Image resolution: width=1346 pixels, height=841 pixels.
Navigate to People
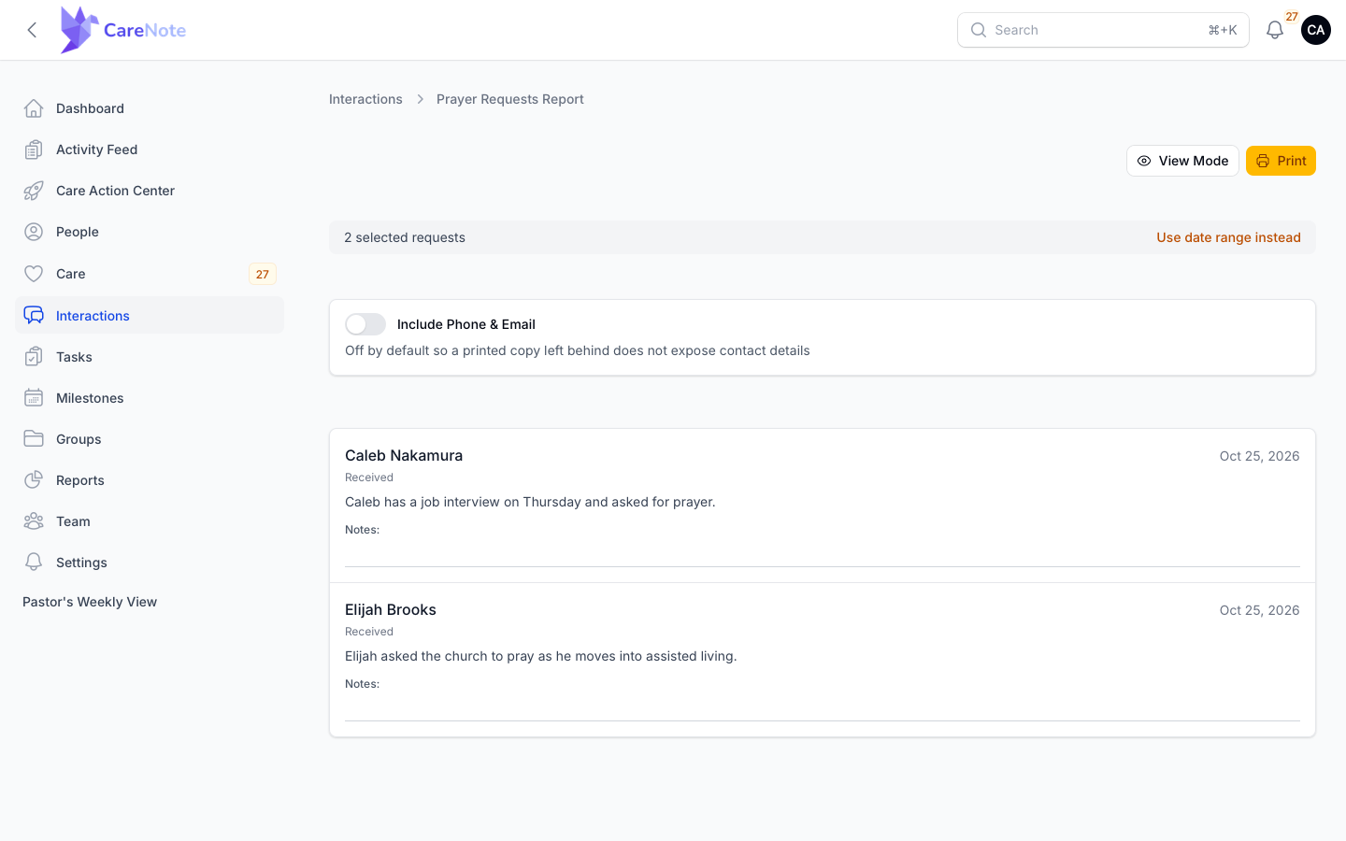click(150, 232)
